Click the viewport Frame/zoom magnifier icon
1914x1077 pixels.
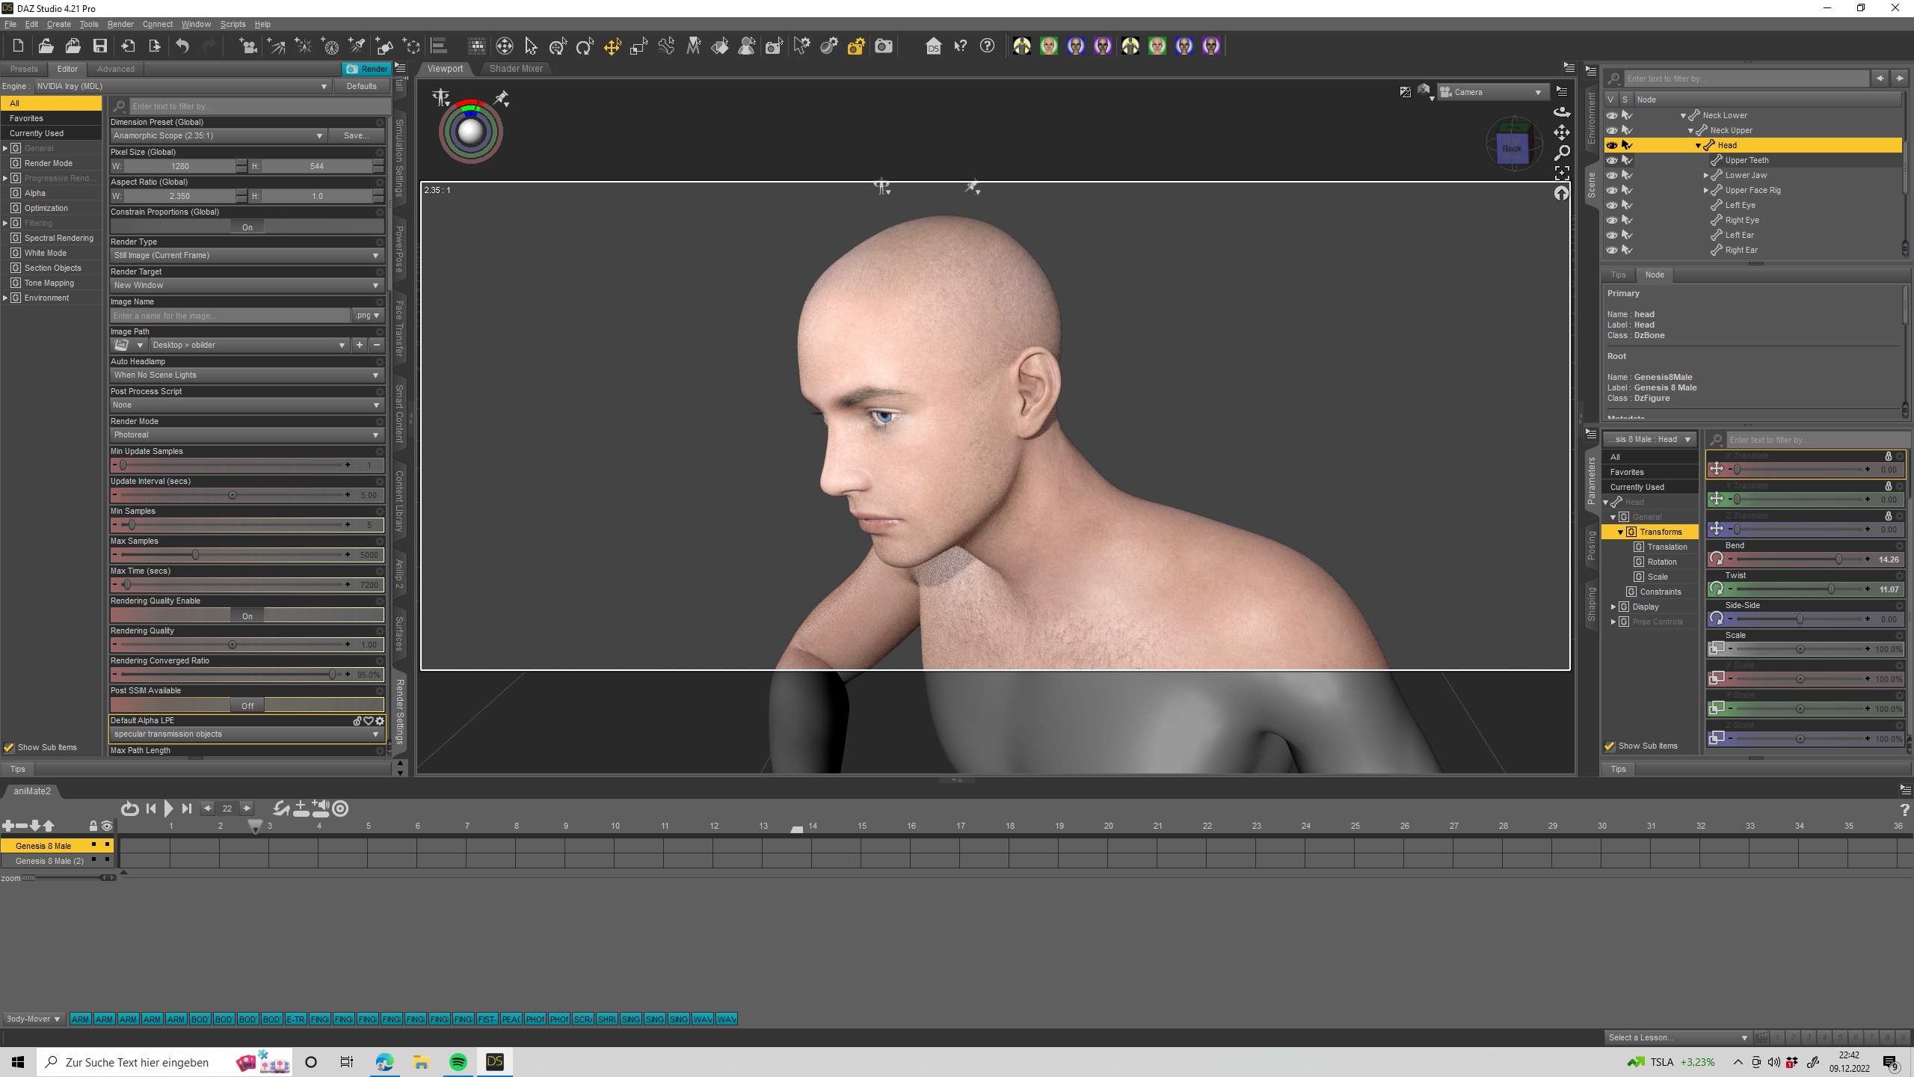coord(1562,153)
